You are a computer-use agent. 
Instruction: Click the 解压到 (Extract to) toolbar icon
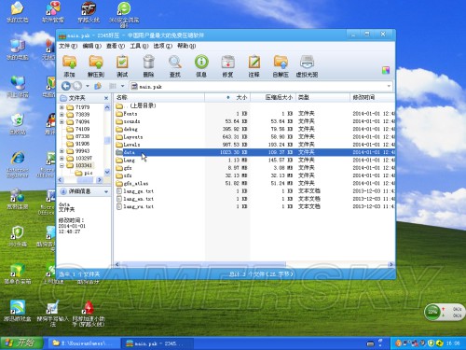click(x=96, y=62)
